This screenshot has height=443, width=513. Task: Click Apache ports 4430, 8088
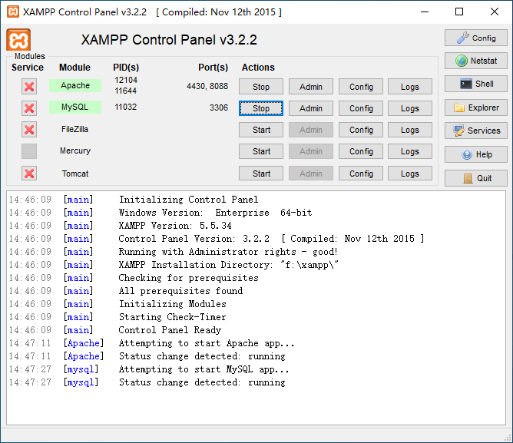click(207, 86)
